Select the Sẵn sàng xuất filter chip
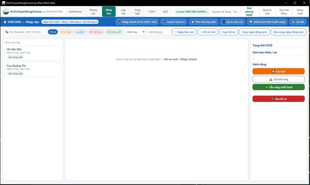 (x=114, y=32)
